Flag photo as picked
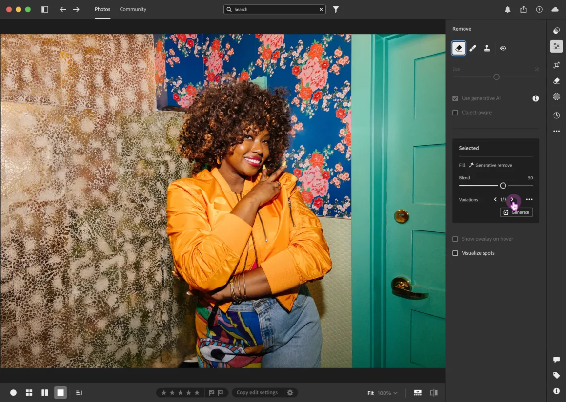Viewport: 566px width, 402px height. pyautogui.click(x=212, y=393)
